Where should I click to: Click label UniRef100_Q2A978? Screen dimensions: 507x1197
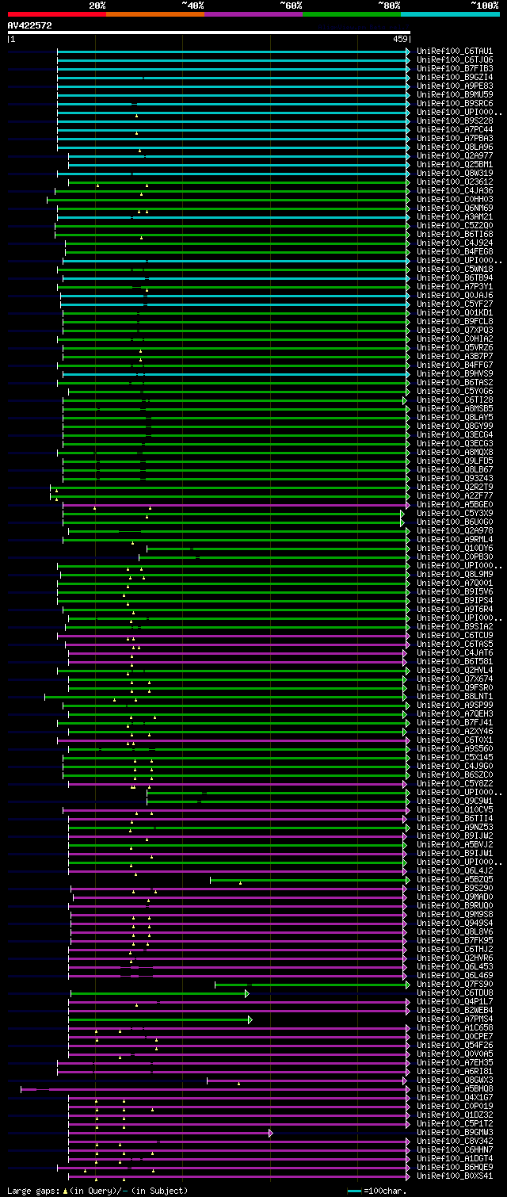pyautogui.click(x=455, y=530)
